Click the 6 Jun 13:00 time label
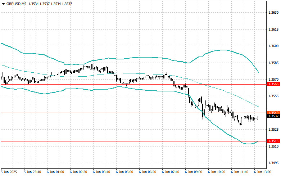 [x=263, y=172]
